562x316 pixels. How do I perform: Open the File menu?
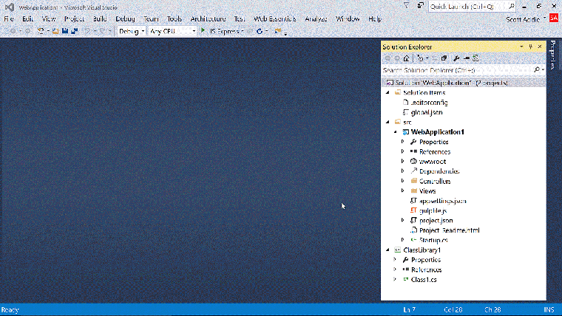pyautogui.click(x=9, y=19)
